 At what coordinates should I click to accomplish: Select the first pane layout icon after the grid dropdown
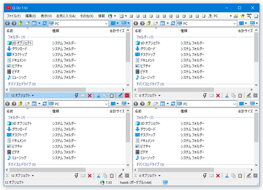point(131,16)
